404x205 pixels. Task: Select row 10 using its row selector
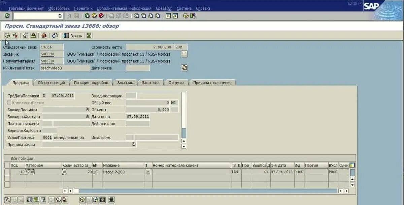click(x=7, y=172)
